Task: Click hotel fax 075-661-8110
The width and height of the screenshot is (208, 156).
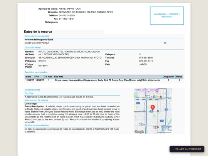Action: 146,61
